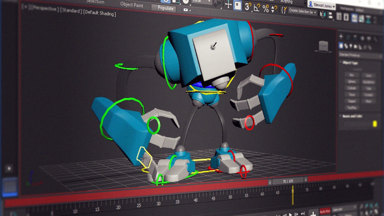The image size is (384, 216).
Task: Open the yellow object color swatch
Action: [x=375, y=124]
